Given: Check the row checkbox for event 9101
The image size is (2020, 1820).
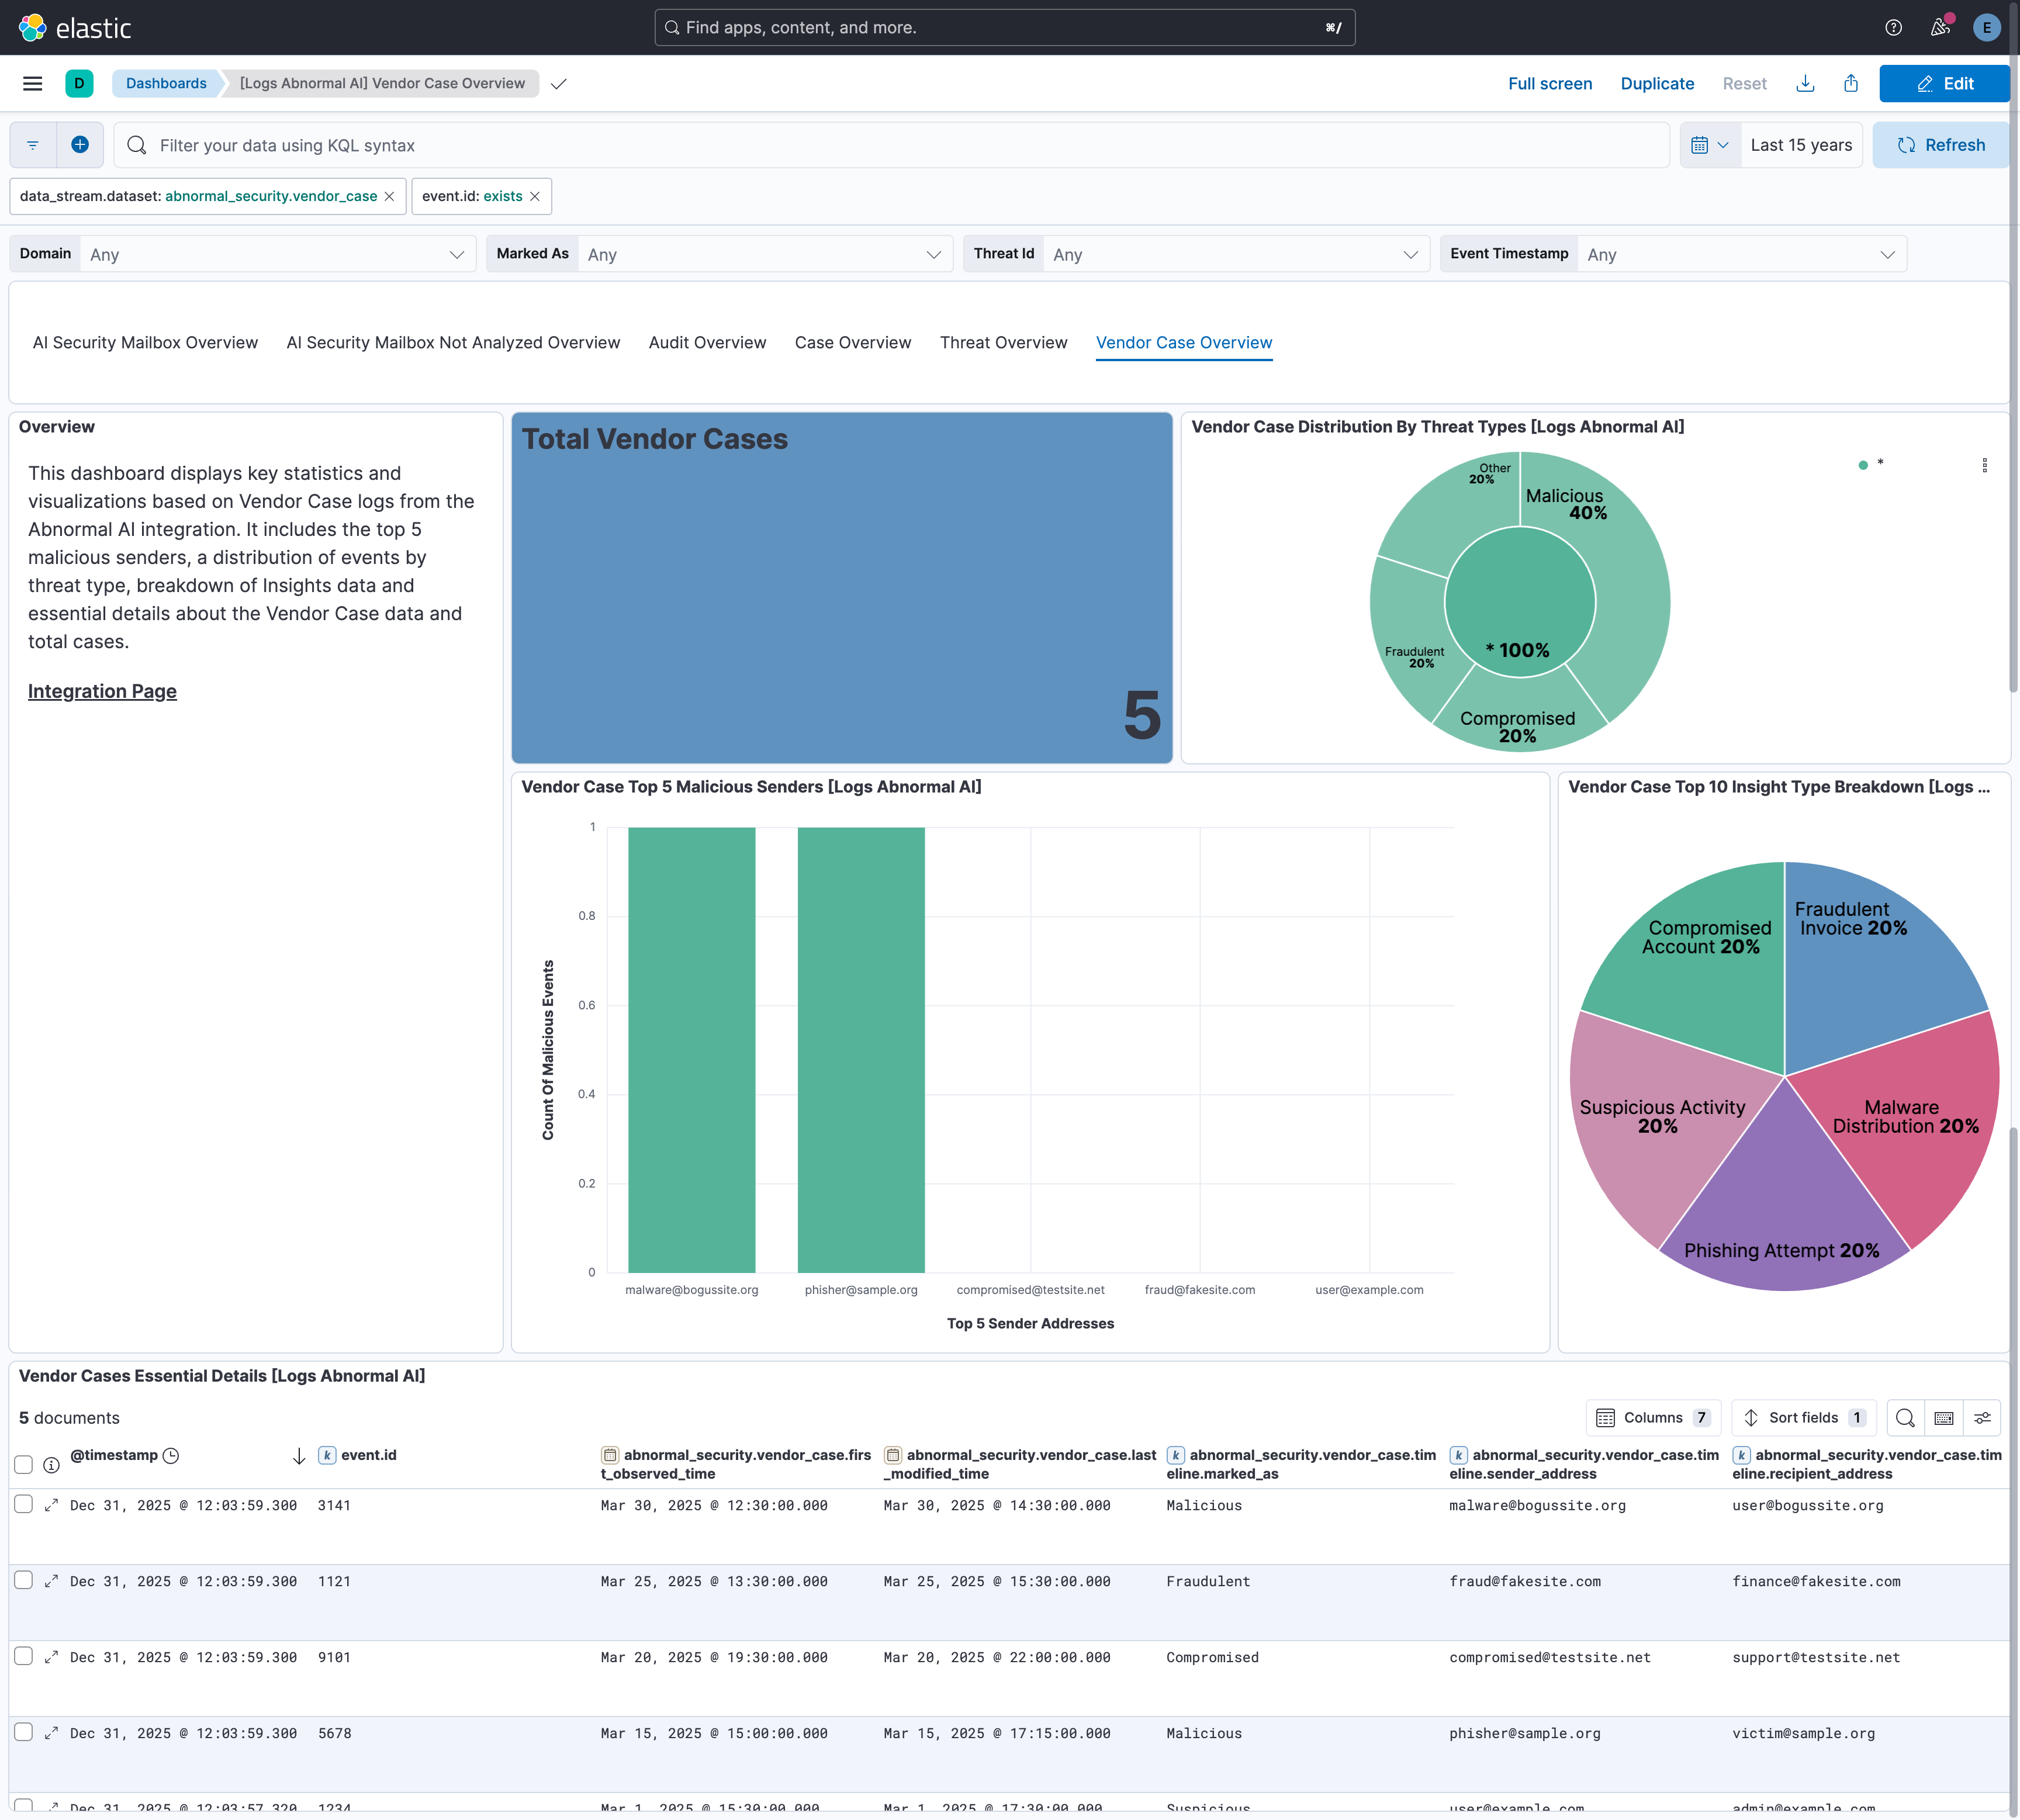Looking at the screenshot, I should coord(24,1657).
